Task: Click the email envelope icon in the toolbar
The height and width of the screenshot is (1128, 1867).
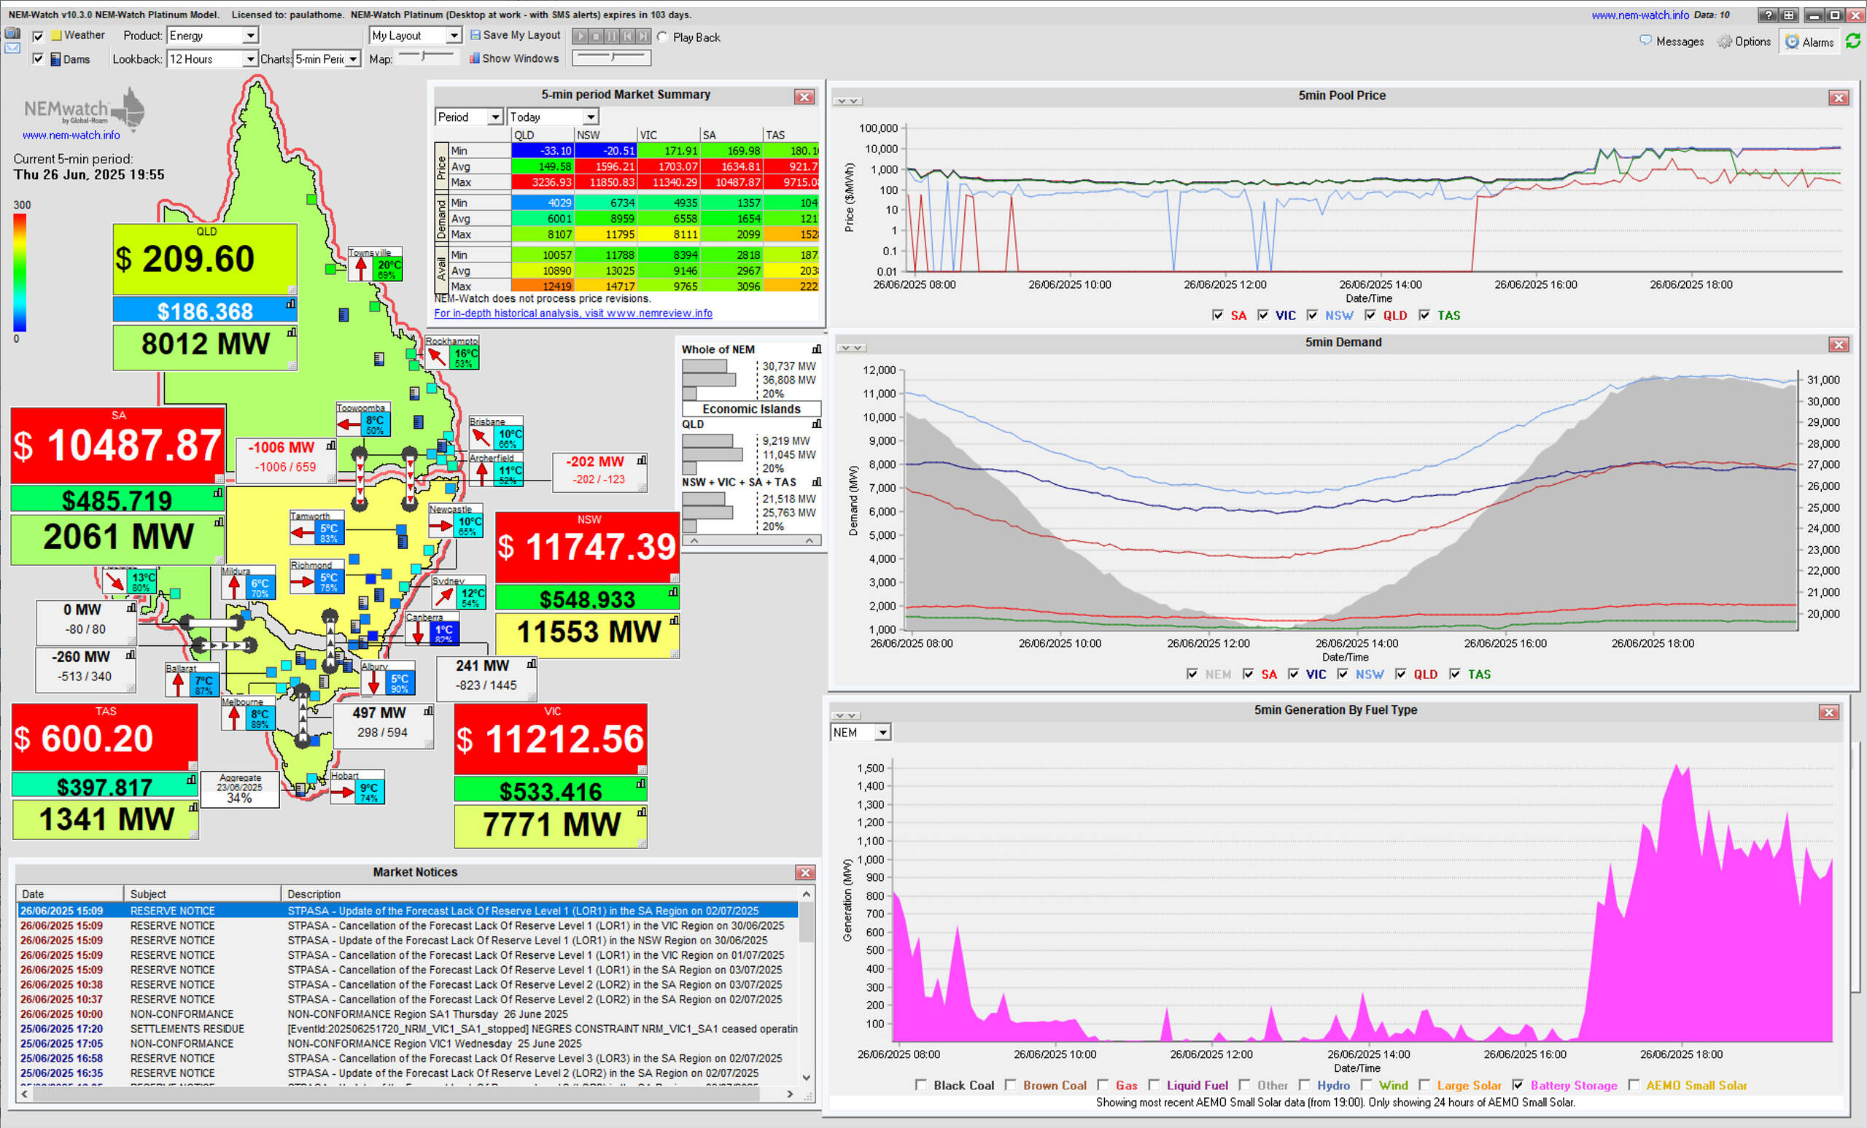Action: pos(12,48)
